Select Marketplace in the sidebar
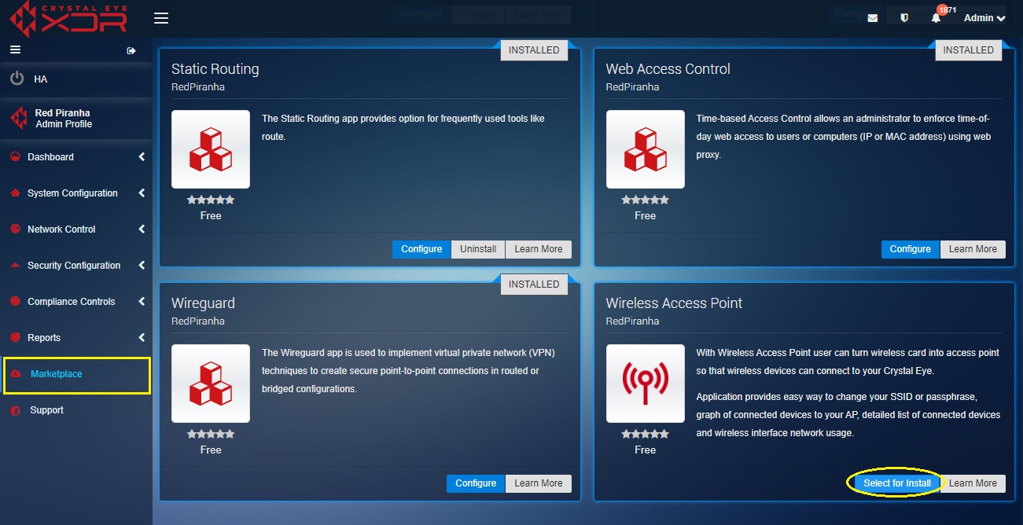Image resolution: width=1023 pixels, height=525 pixels. pos(76,374)
